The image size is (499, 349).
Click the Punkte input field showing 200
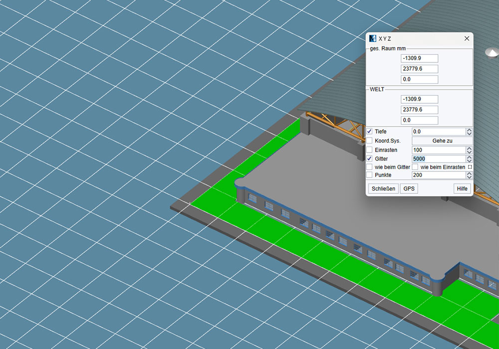[439, 175]
